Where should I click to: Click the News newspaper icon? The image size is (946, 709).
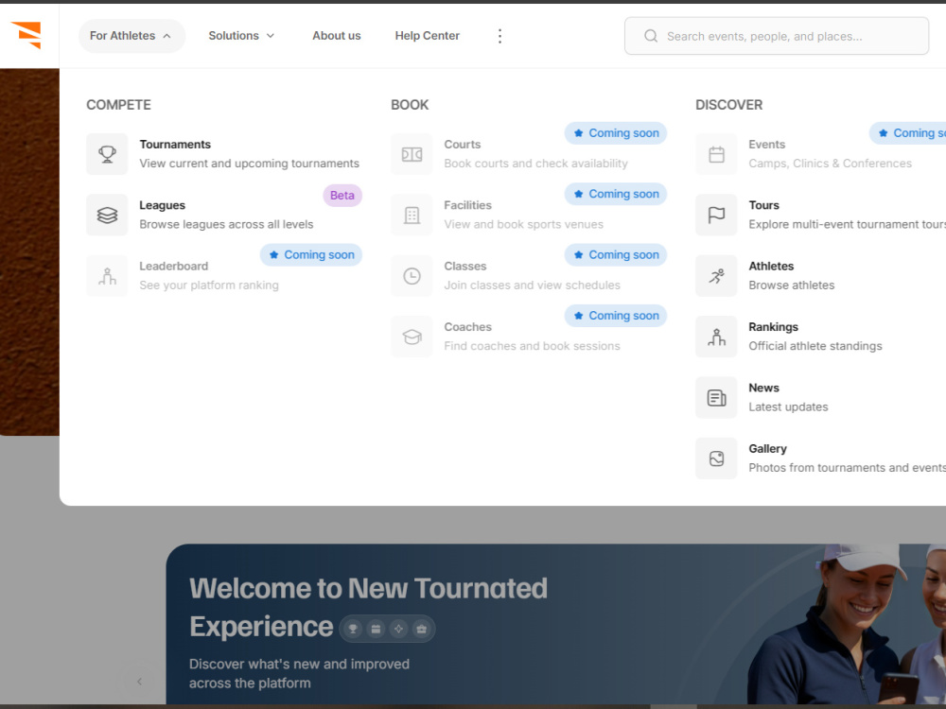tap(716, 398)
